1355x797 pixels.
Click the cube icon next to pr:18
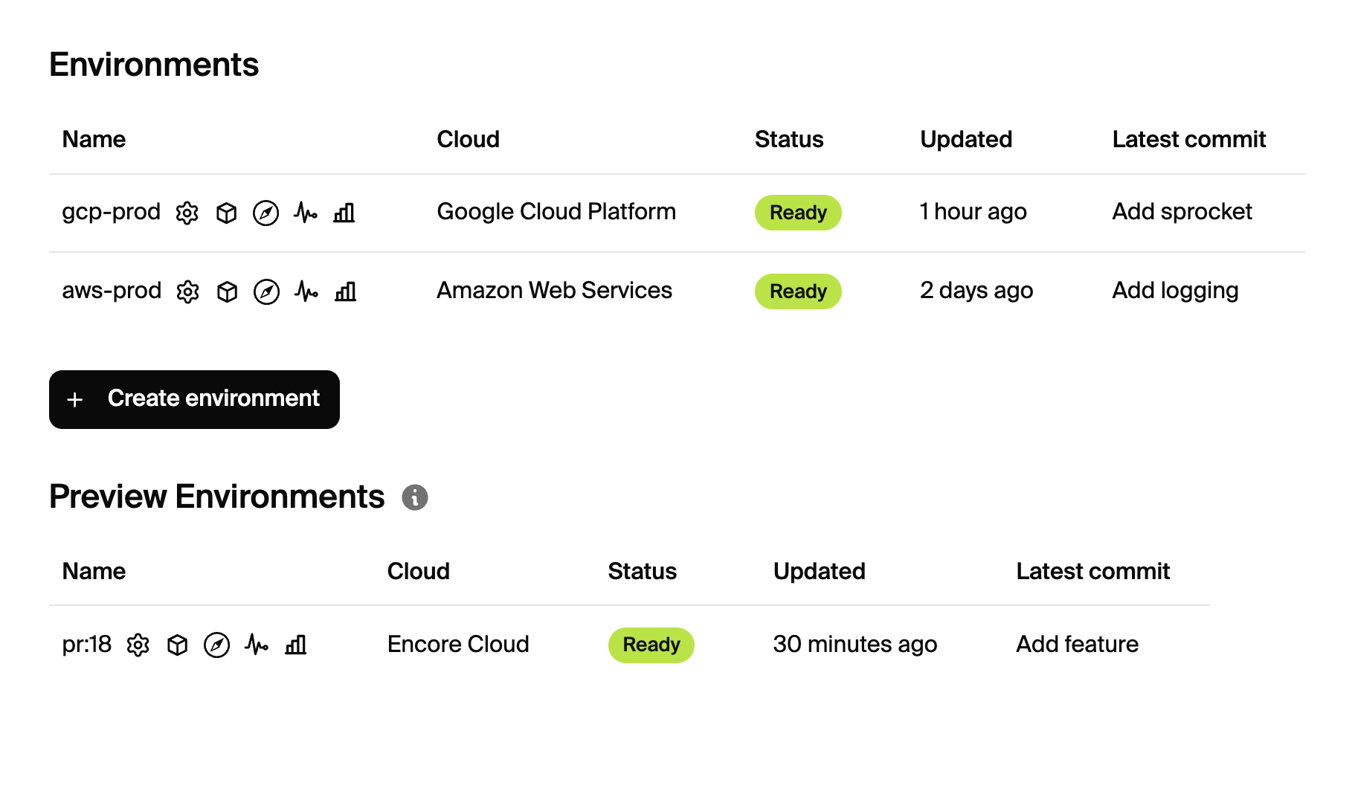[x=177, y=645]
